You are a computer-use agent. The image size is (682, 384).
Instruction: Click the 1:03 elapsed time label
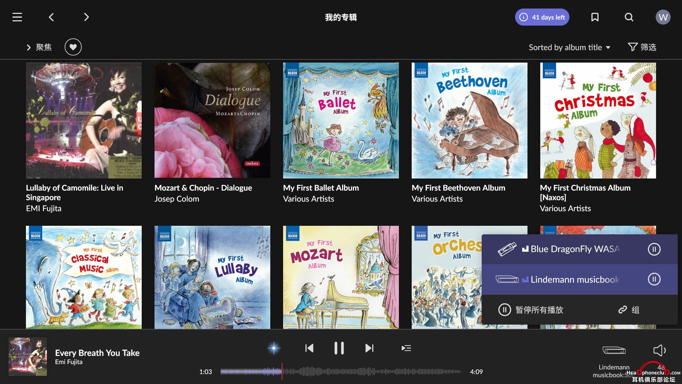pos(205,372)
